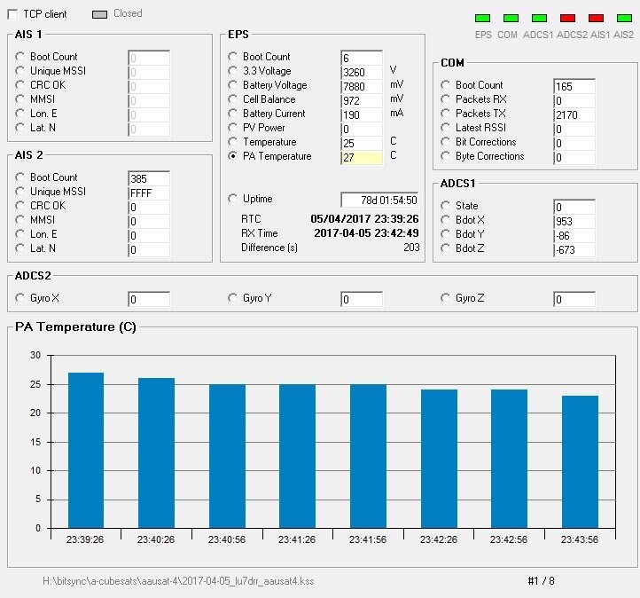Select COM Bit Corrections radio button

click(x=445, y=142)
